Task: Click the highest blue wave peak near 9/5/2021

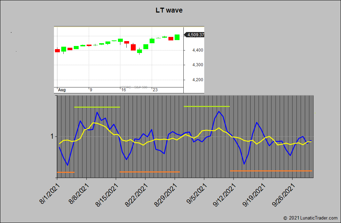Action: [219, 111]
